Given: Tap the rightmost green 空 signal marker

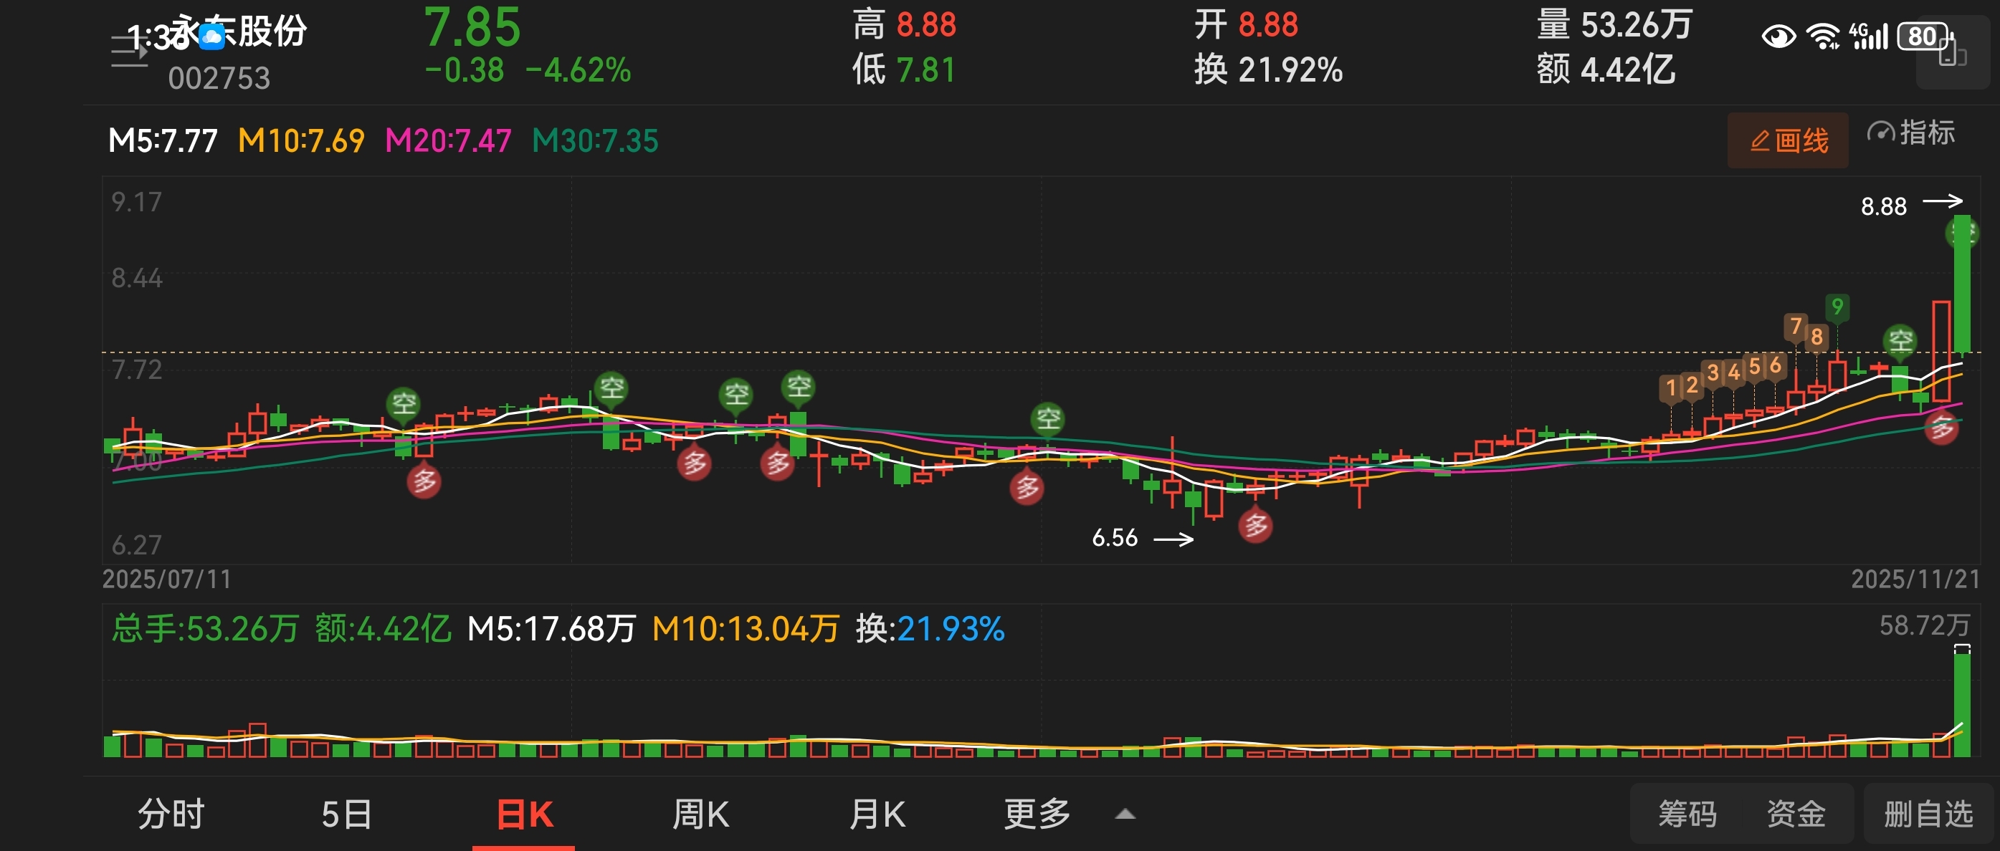Looking at the screenshot, I should tap(1900, 340).
